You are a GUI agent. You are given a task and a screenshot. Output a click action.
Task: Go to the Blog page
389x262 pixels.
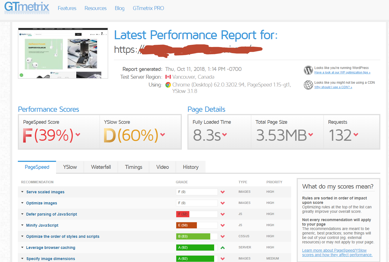pyautogui.click(x=120, y=8)
